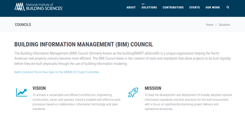Image resolution: width=245 pixels, height=137 pixels.
Task: Click the National Institute of Building Sciences logo mark
Action: point(20,7)
